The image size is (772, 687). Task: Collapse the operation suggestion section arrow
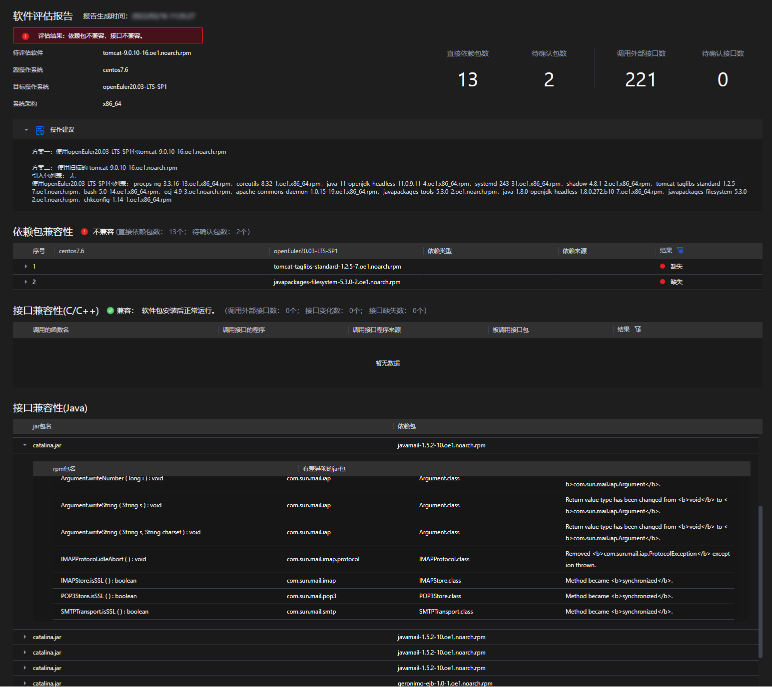[26, 130]
